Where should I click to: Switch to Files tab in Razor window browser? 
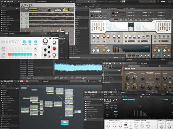pyautogui.click(x=94, y=97)
